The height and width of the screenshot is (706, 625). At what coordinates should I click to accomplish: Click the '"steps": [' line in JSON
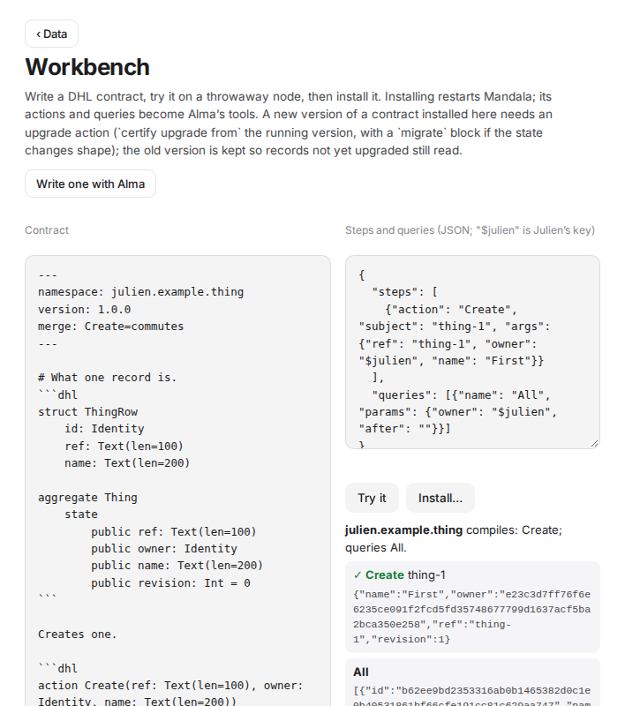tap(405, 292)
